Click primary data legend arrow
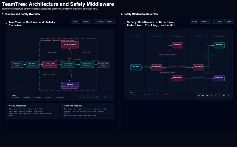 (132, 94)
